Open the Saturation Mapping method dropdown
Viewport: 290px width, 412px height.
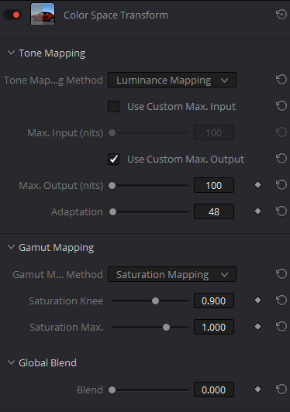pyautogui.click(x=172, y=275)
